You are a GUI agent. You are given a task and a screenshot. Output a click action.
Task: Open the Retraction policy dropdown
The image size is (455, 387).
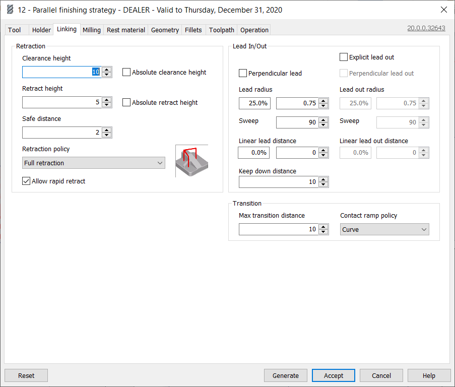tap(94, 163)
